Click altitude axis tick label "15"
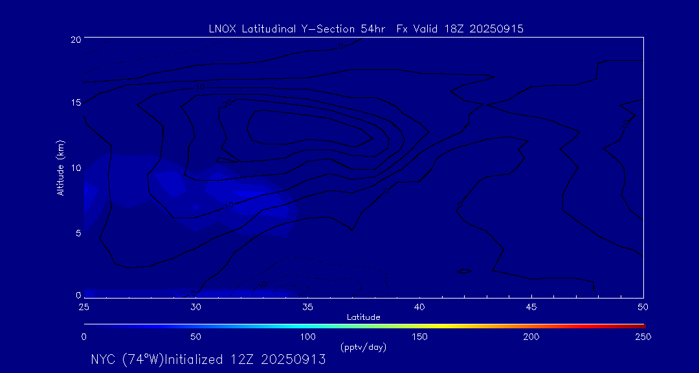Screen dimensions: 699x373 click(x=76, y=103)
